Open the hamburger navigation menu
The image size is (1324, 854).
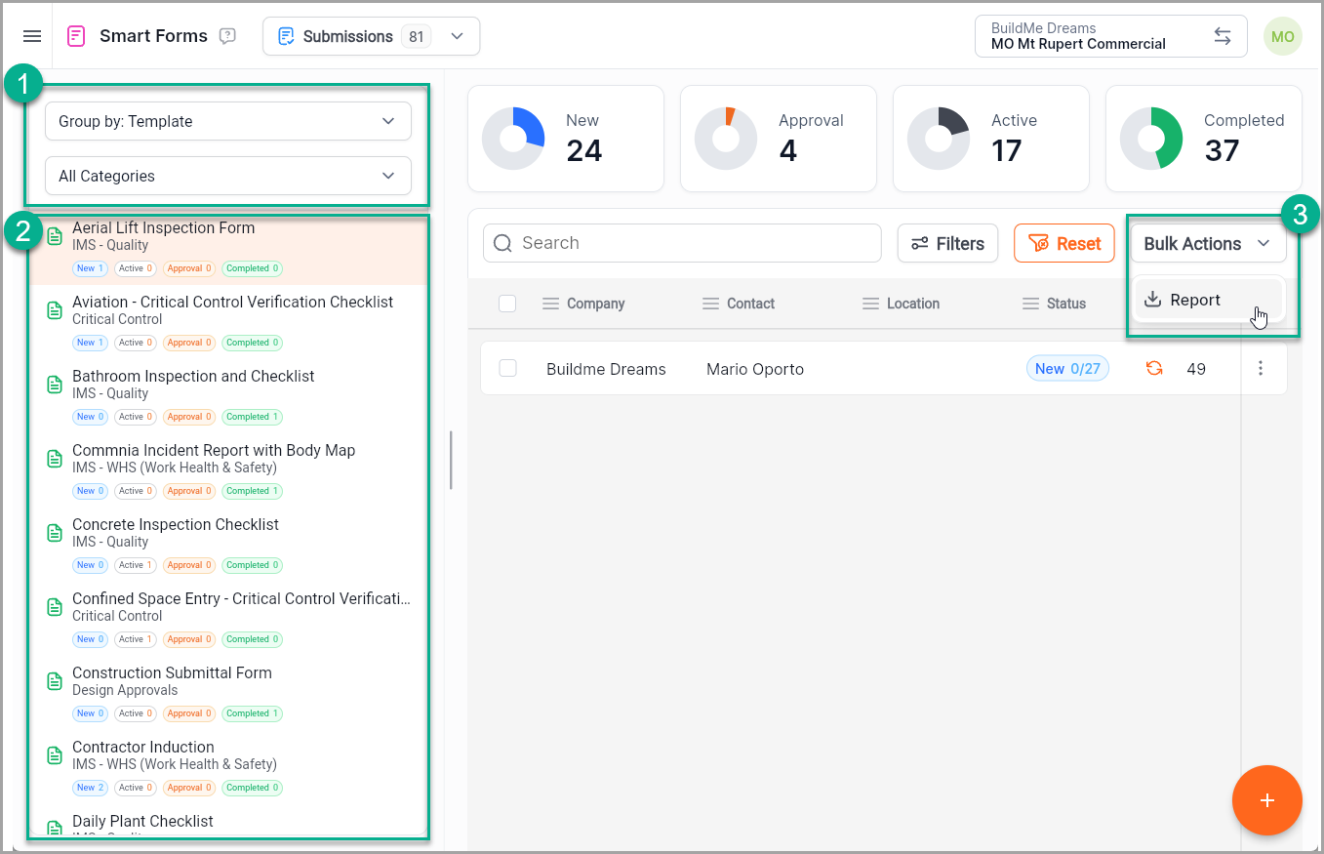pyautogui.click(x=32, y=36)
